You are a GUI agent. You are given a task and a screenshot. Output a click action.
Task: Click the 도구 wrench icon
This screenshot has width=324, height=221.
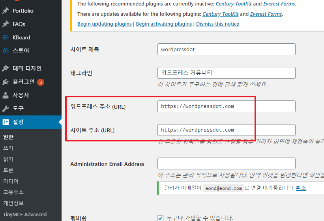click(6, 108)
